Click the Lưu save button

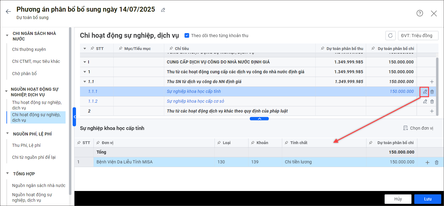(x=427, y=199)
